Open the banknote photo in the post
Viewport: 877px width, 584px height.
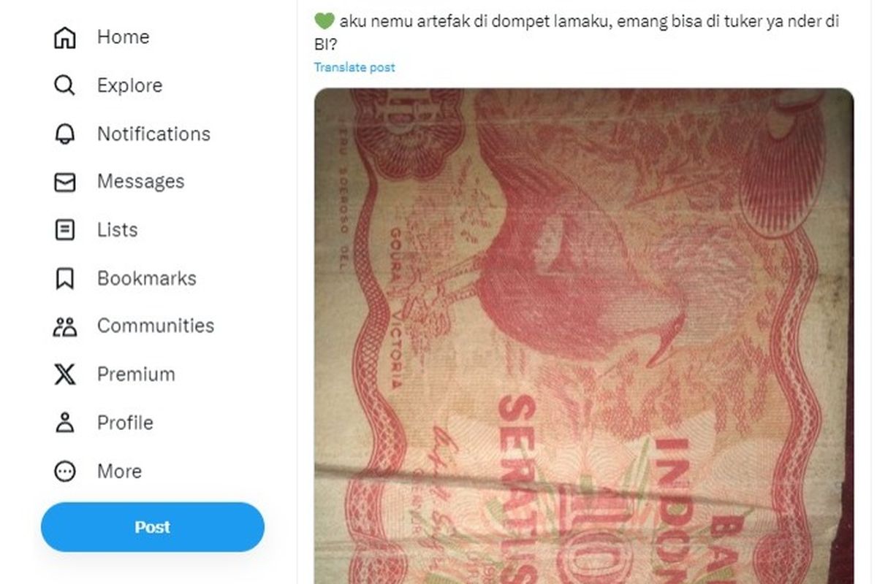click(x=584, y=336)
